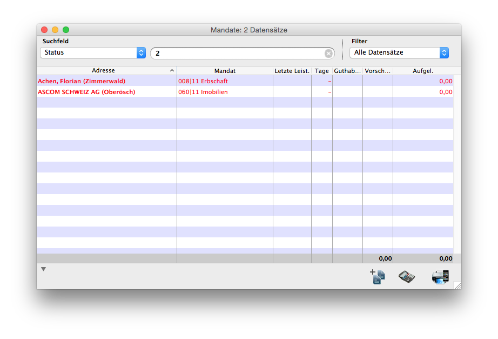Screen dimensions: 498x339
Task: Click the 0,00 Aufgel. value for Achen
Action: (446, 81)
